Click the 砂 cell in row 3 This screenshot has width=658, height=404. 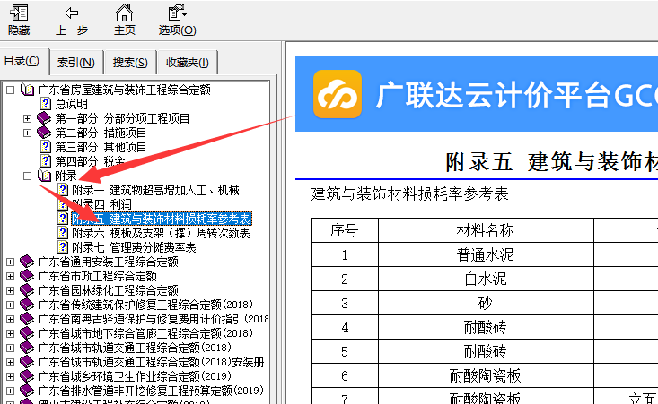[486, 303]
